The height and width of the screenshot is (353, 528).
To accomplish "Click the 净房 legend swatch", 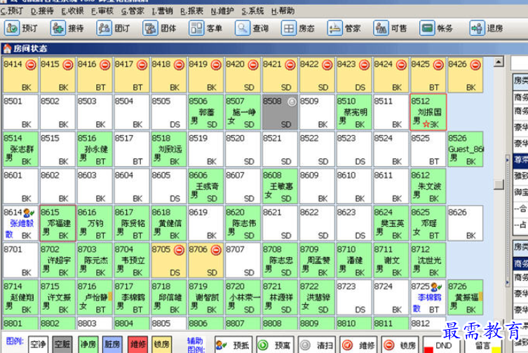I will 88,345.
